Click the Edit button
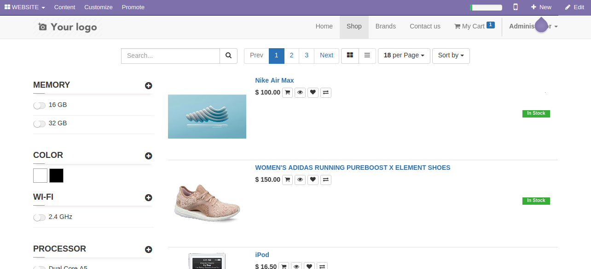Viewport: 591px width, 269px height. [x=574, y=7]
